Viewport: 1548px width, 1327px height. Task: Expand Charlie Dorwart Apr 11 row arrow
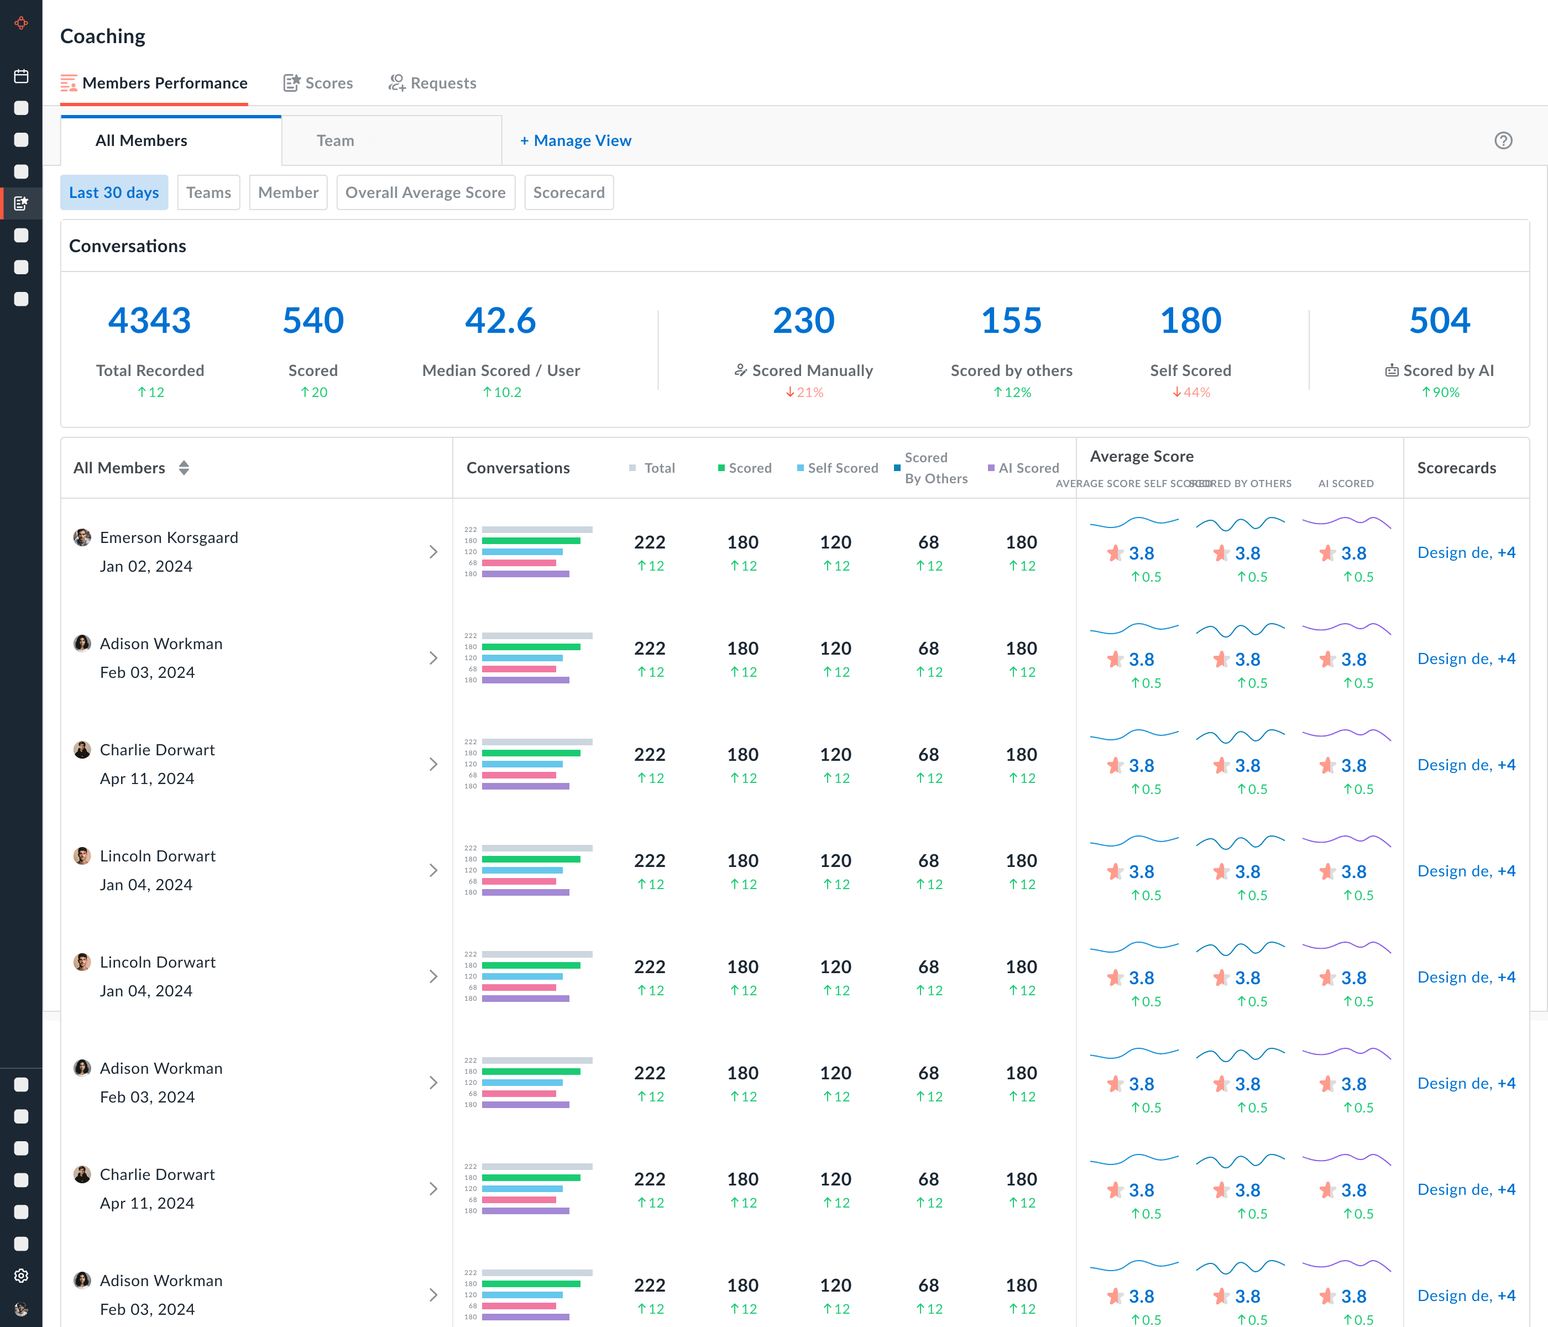click(433, 764)
